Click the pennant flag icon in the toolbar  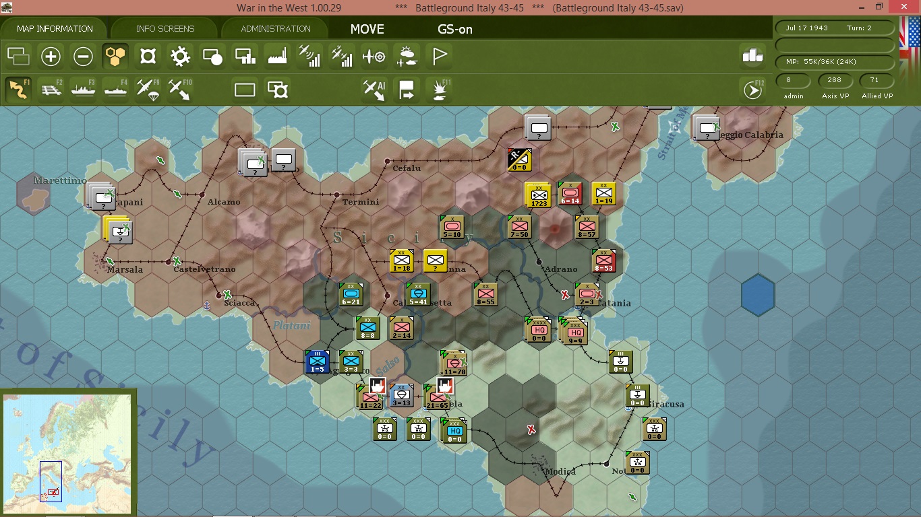pos(439,57)
